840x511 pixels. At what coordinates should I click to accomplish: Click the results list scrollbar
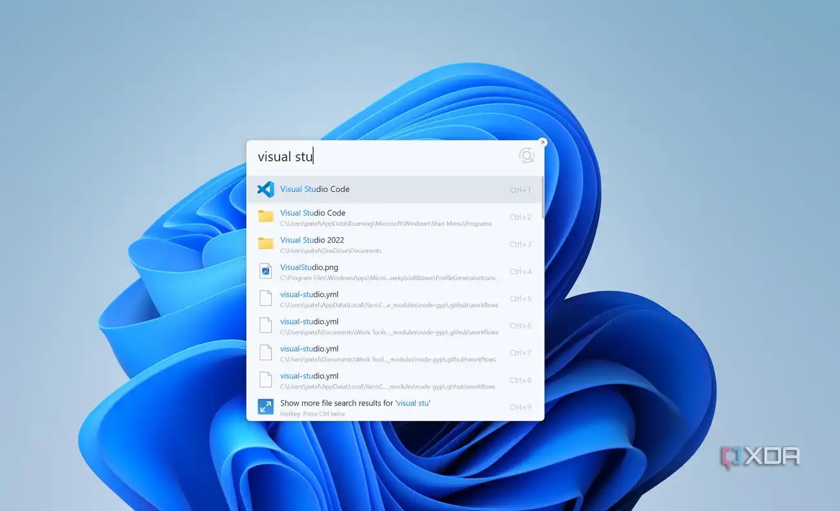pyautogui.click(x=542, y=197)
